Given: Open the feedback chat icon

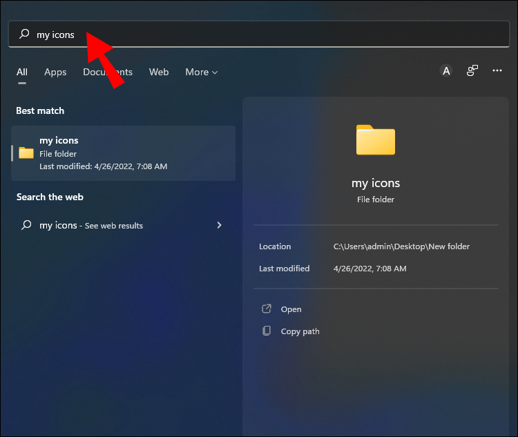Looking at the screenshot, I should (472, 70).
